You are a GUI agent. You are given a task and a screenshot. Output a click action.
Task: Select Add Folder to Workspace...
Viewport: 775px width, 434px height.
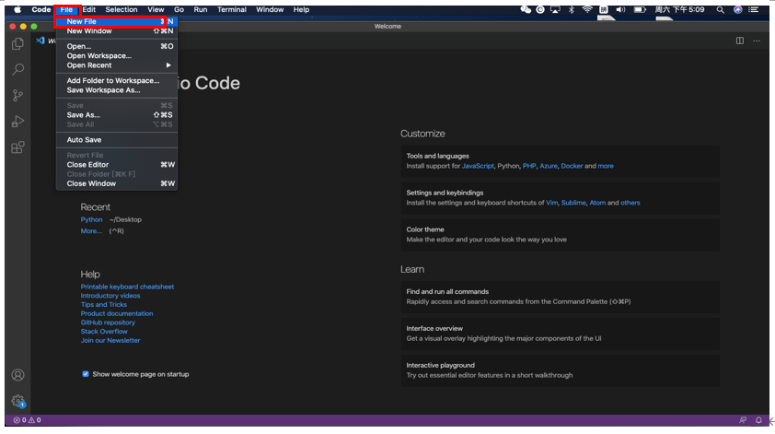point(117,81)
